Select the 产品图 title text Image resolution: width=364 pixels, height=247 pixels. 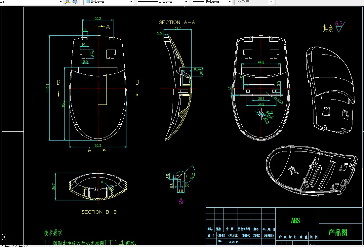(x=338, y=232)
